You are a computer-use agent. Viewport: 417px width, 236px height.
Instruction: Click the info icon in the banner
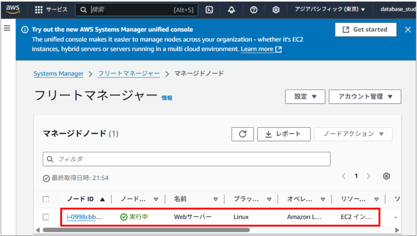[x=25, y=29]
